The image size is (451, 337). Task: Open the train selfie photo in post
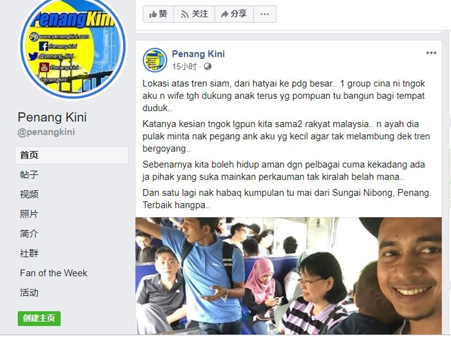coord(288,276)
